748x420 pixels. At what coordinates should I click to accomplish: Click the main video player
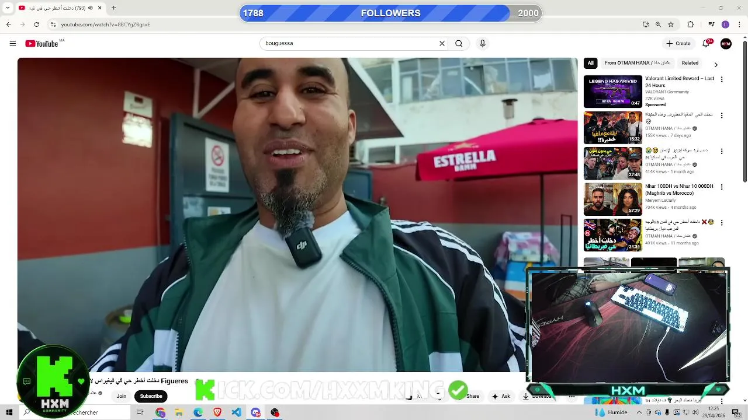pos(297,215)
